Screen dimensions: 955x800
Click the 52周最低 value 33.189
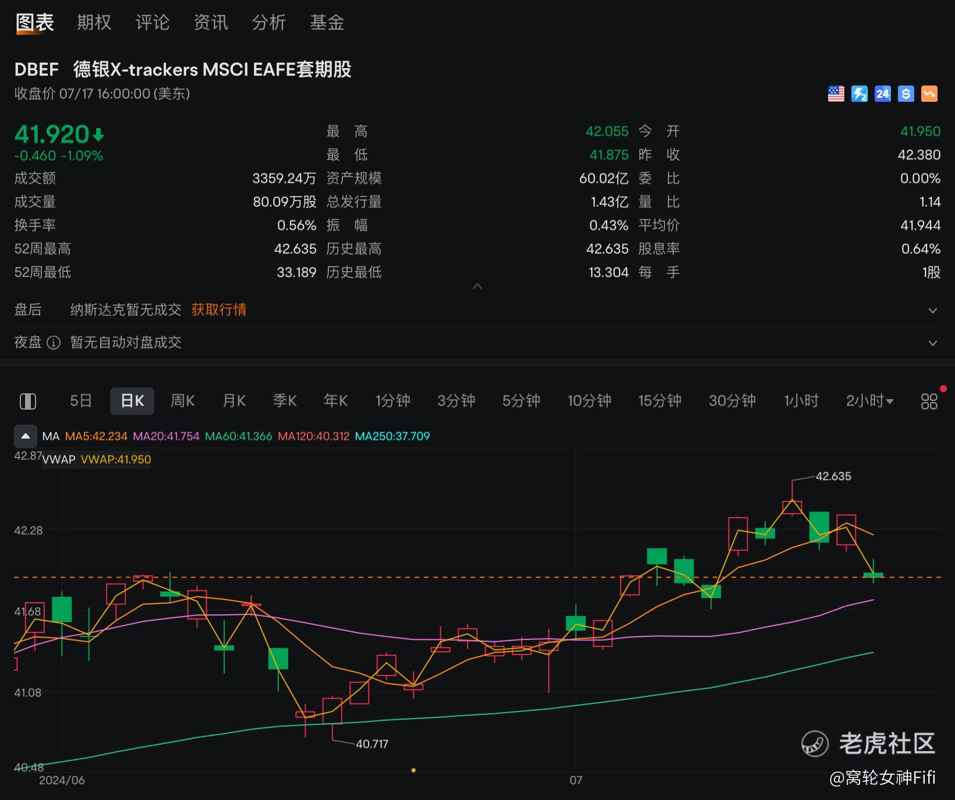[x=296, y=272]
